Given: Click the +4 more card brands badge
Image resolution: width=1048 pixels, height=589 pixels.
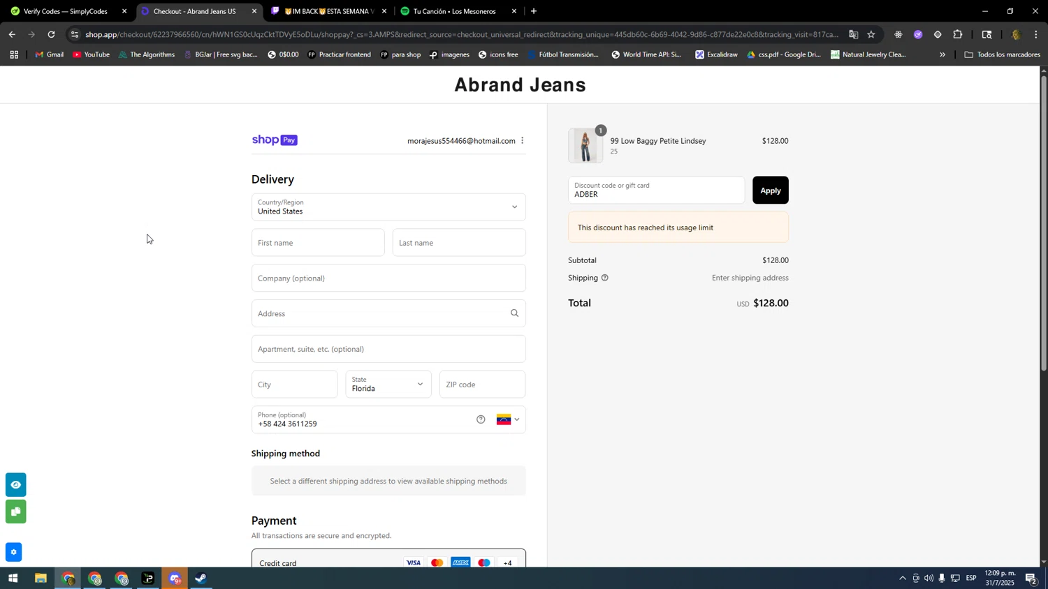Looking at the screenshot, I should point(507,562).
